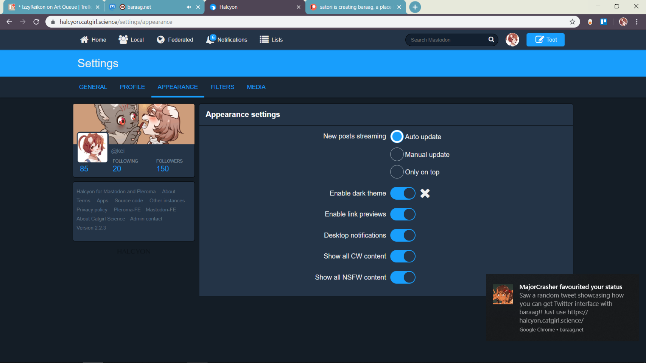Image resolution: width=646 pixels, height=363 pixels.
Task: Open the Local timeline
Action: (x=131, y=40)
